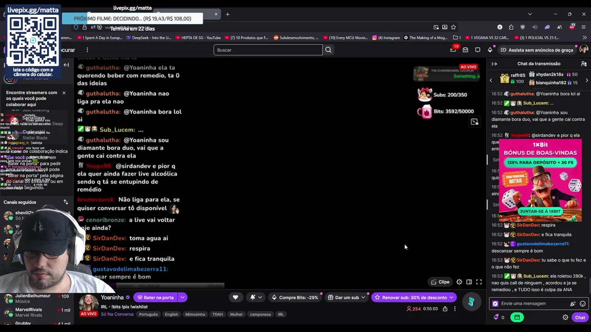This screenshot has height=332, width=591.
Task: Open 1 VEGANA VS 32 CAR... bookmark
Action: point(486,38)
